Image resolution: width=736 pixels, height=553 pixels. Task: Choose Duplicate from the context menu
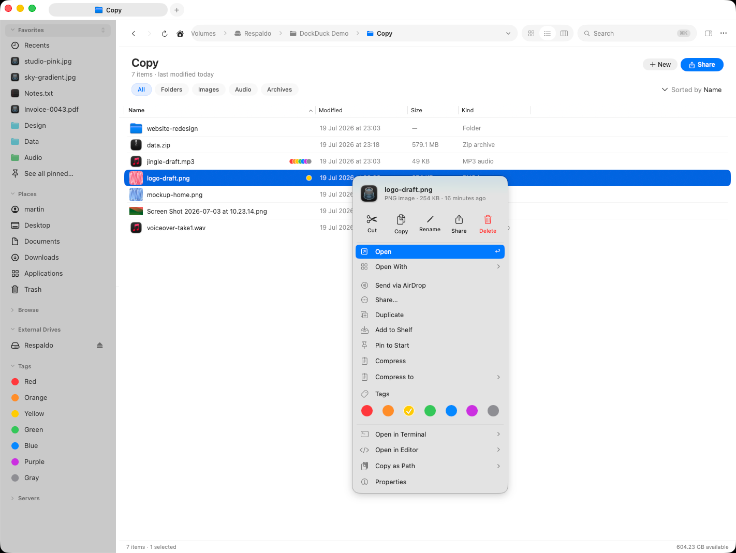pos(430,315)
